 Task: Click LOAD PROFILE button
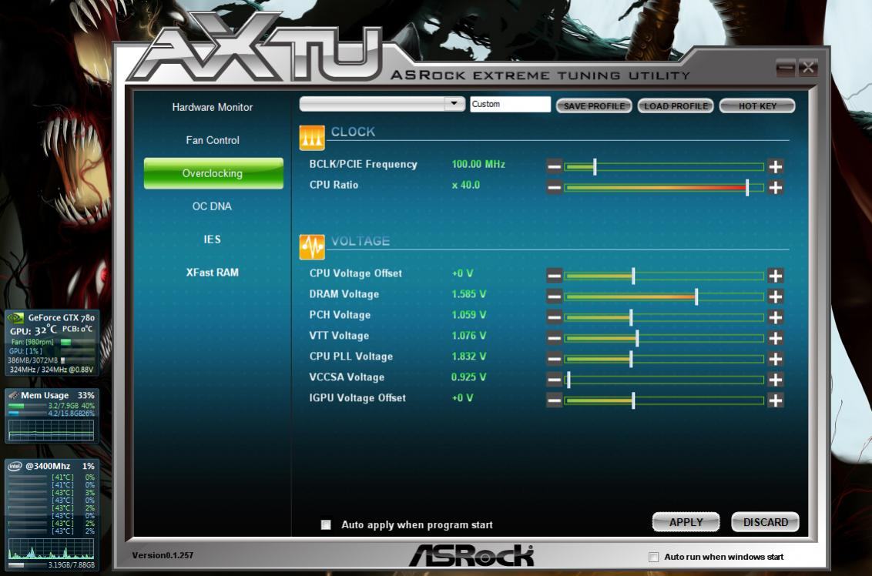(x=676, y=105)
